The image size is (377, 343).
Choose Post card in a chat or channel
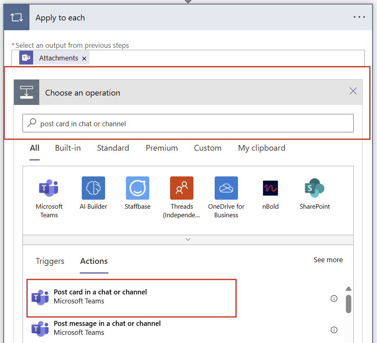click(x=132, y=298)
